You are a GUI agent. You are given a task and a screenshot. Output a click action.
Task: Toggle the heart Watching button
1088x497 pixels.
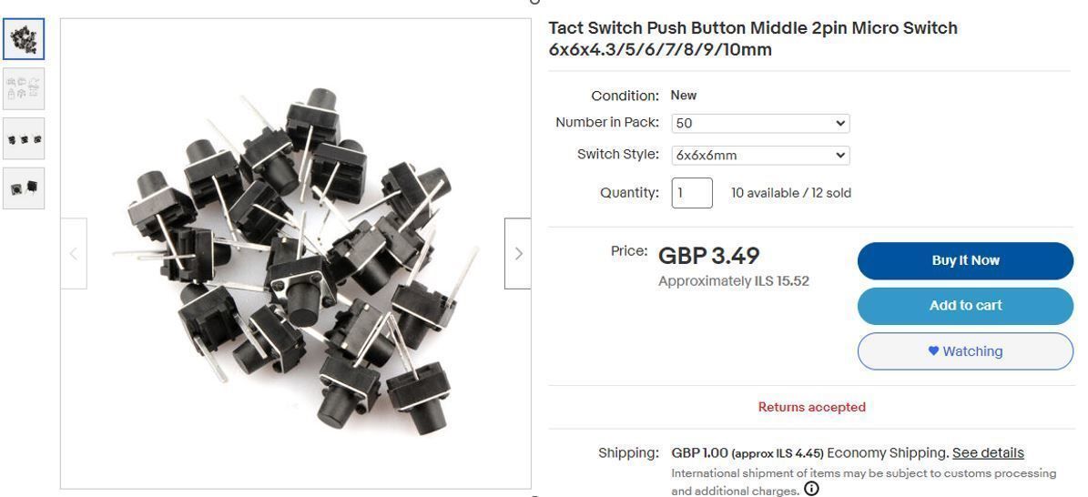(965, 351)
